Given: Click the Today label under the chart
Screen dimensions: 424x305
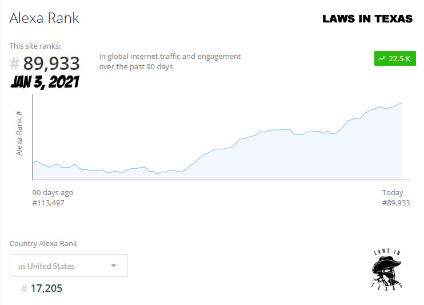Looking at the screenshot, I should point(393,193).
